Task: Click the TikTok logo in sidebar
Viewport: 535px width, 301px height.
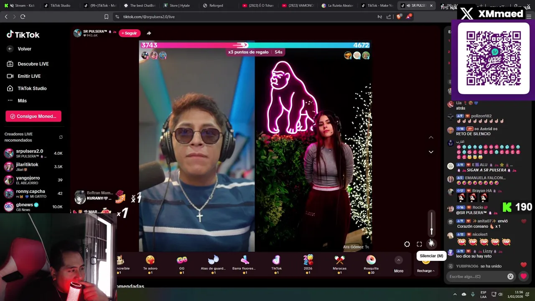Action: click(x=23, y=35)
